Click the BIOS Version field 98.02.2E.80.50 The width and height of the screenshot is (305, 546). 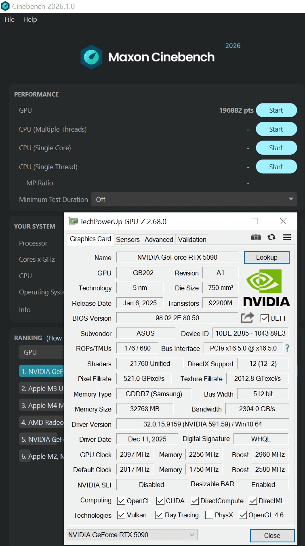pyautogui.click(x=177, y=318)
